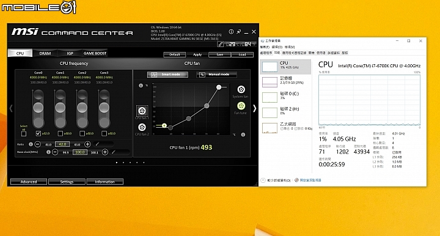
Task: Decrease Ratio with the minus icon
Action: click(38, 144)
